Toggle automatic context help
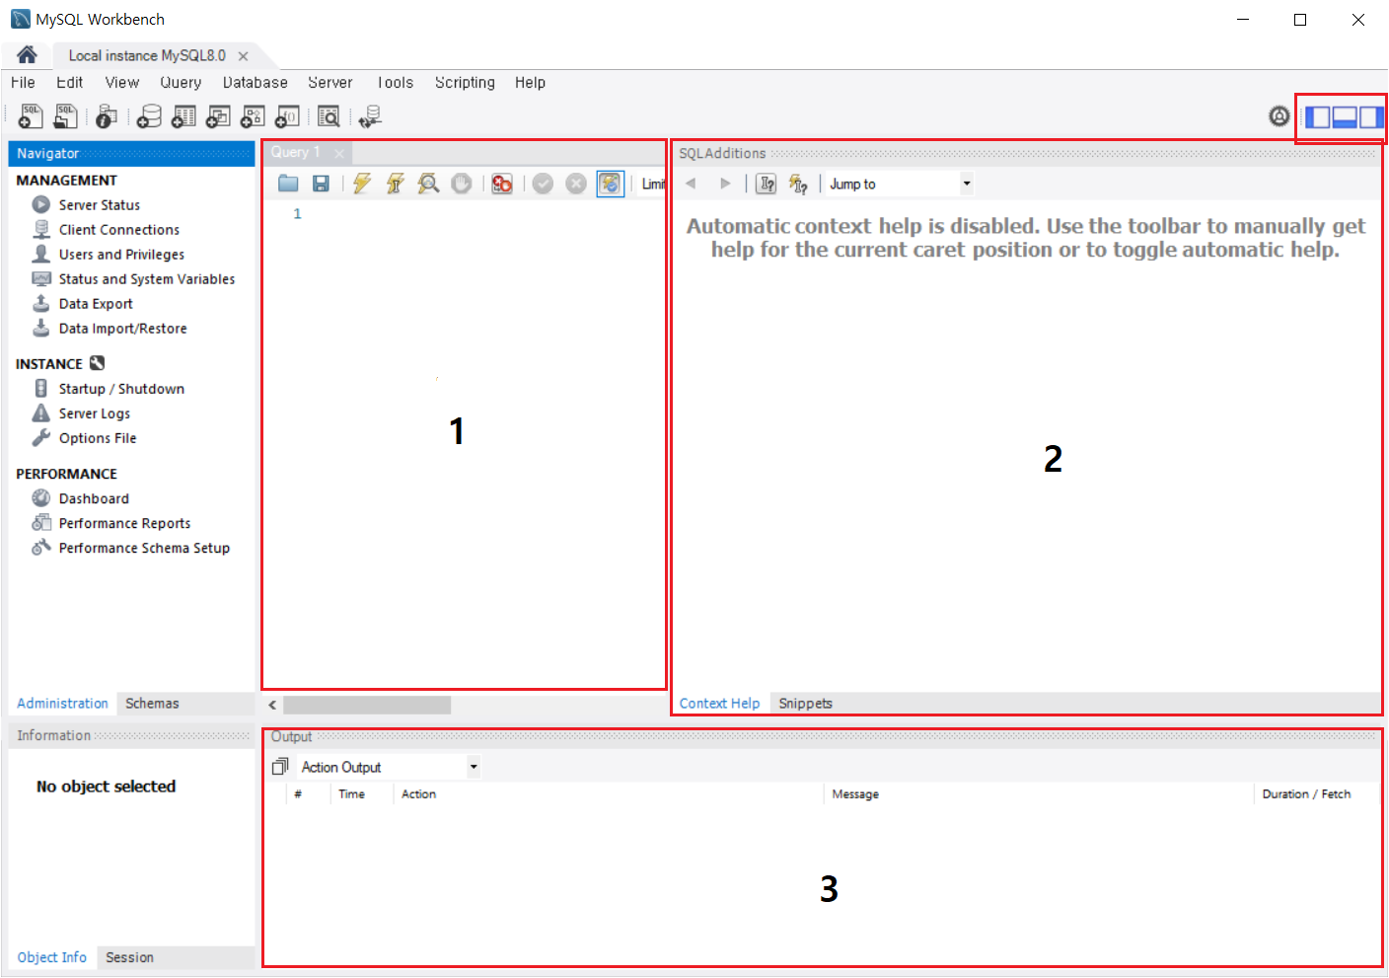 click(798, 184)
